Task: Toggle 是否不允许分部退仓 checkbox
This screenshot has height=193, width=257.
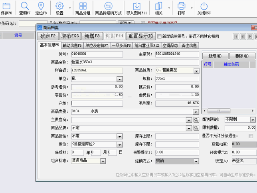Action: (x=251, y=136)
